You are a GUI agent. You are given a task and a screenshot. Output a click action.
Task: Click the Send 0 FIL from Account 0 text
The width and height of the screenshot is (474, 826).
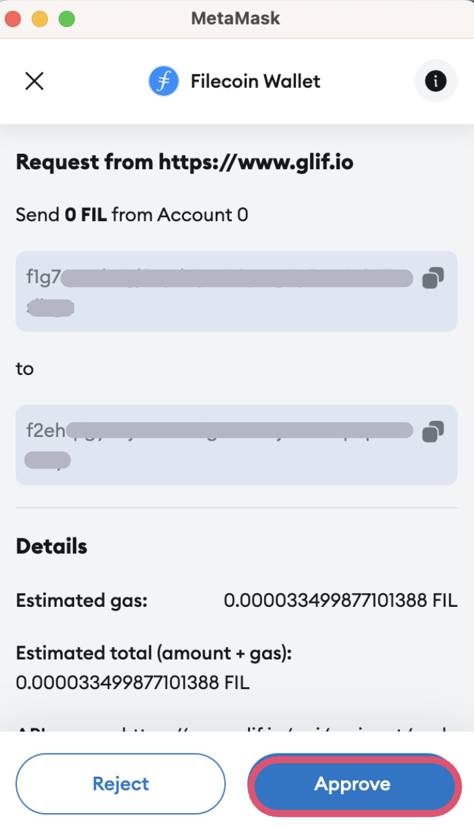click(x=132, y=215)
